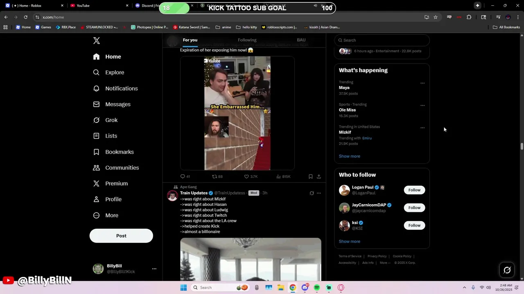Open the Windows Start menu
Screen dimensions: 524x294
coord(183,287)
